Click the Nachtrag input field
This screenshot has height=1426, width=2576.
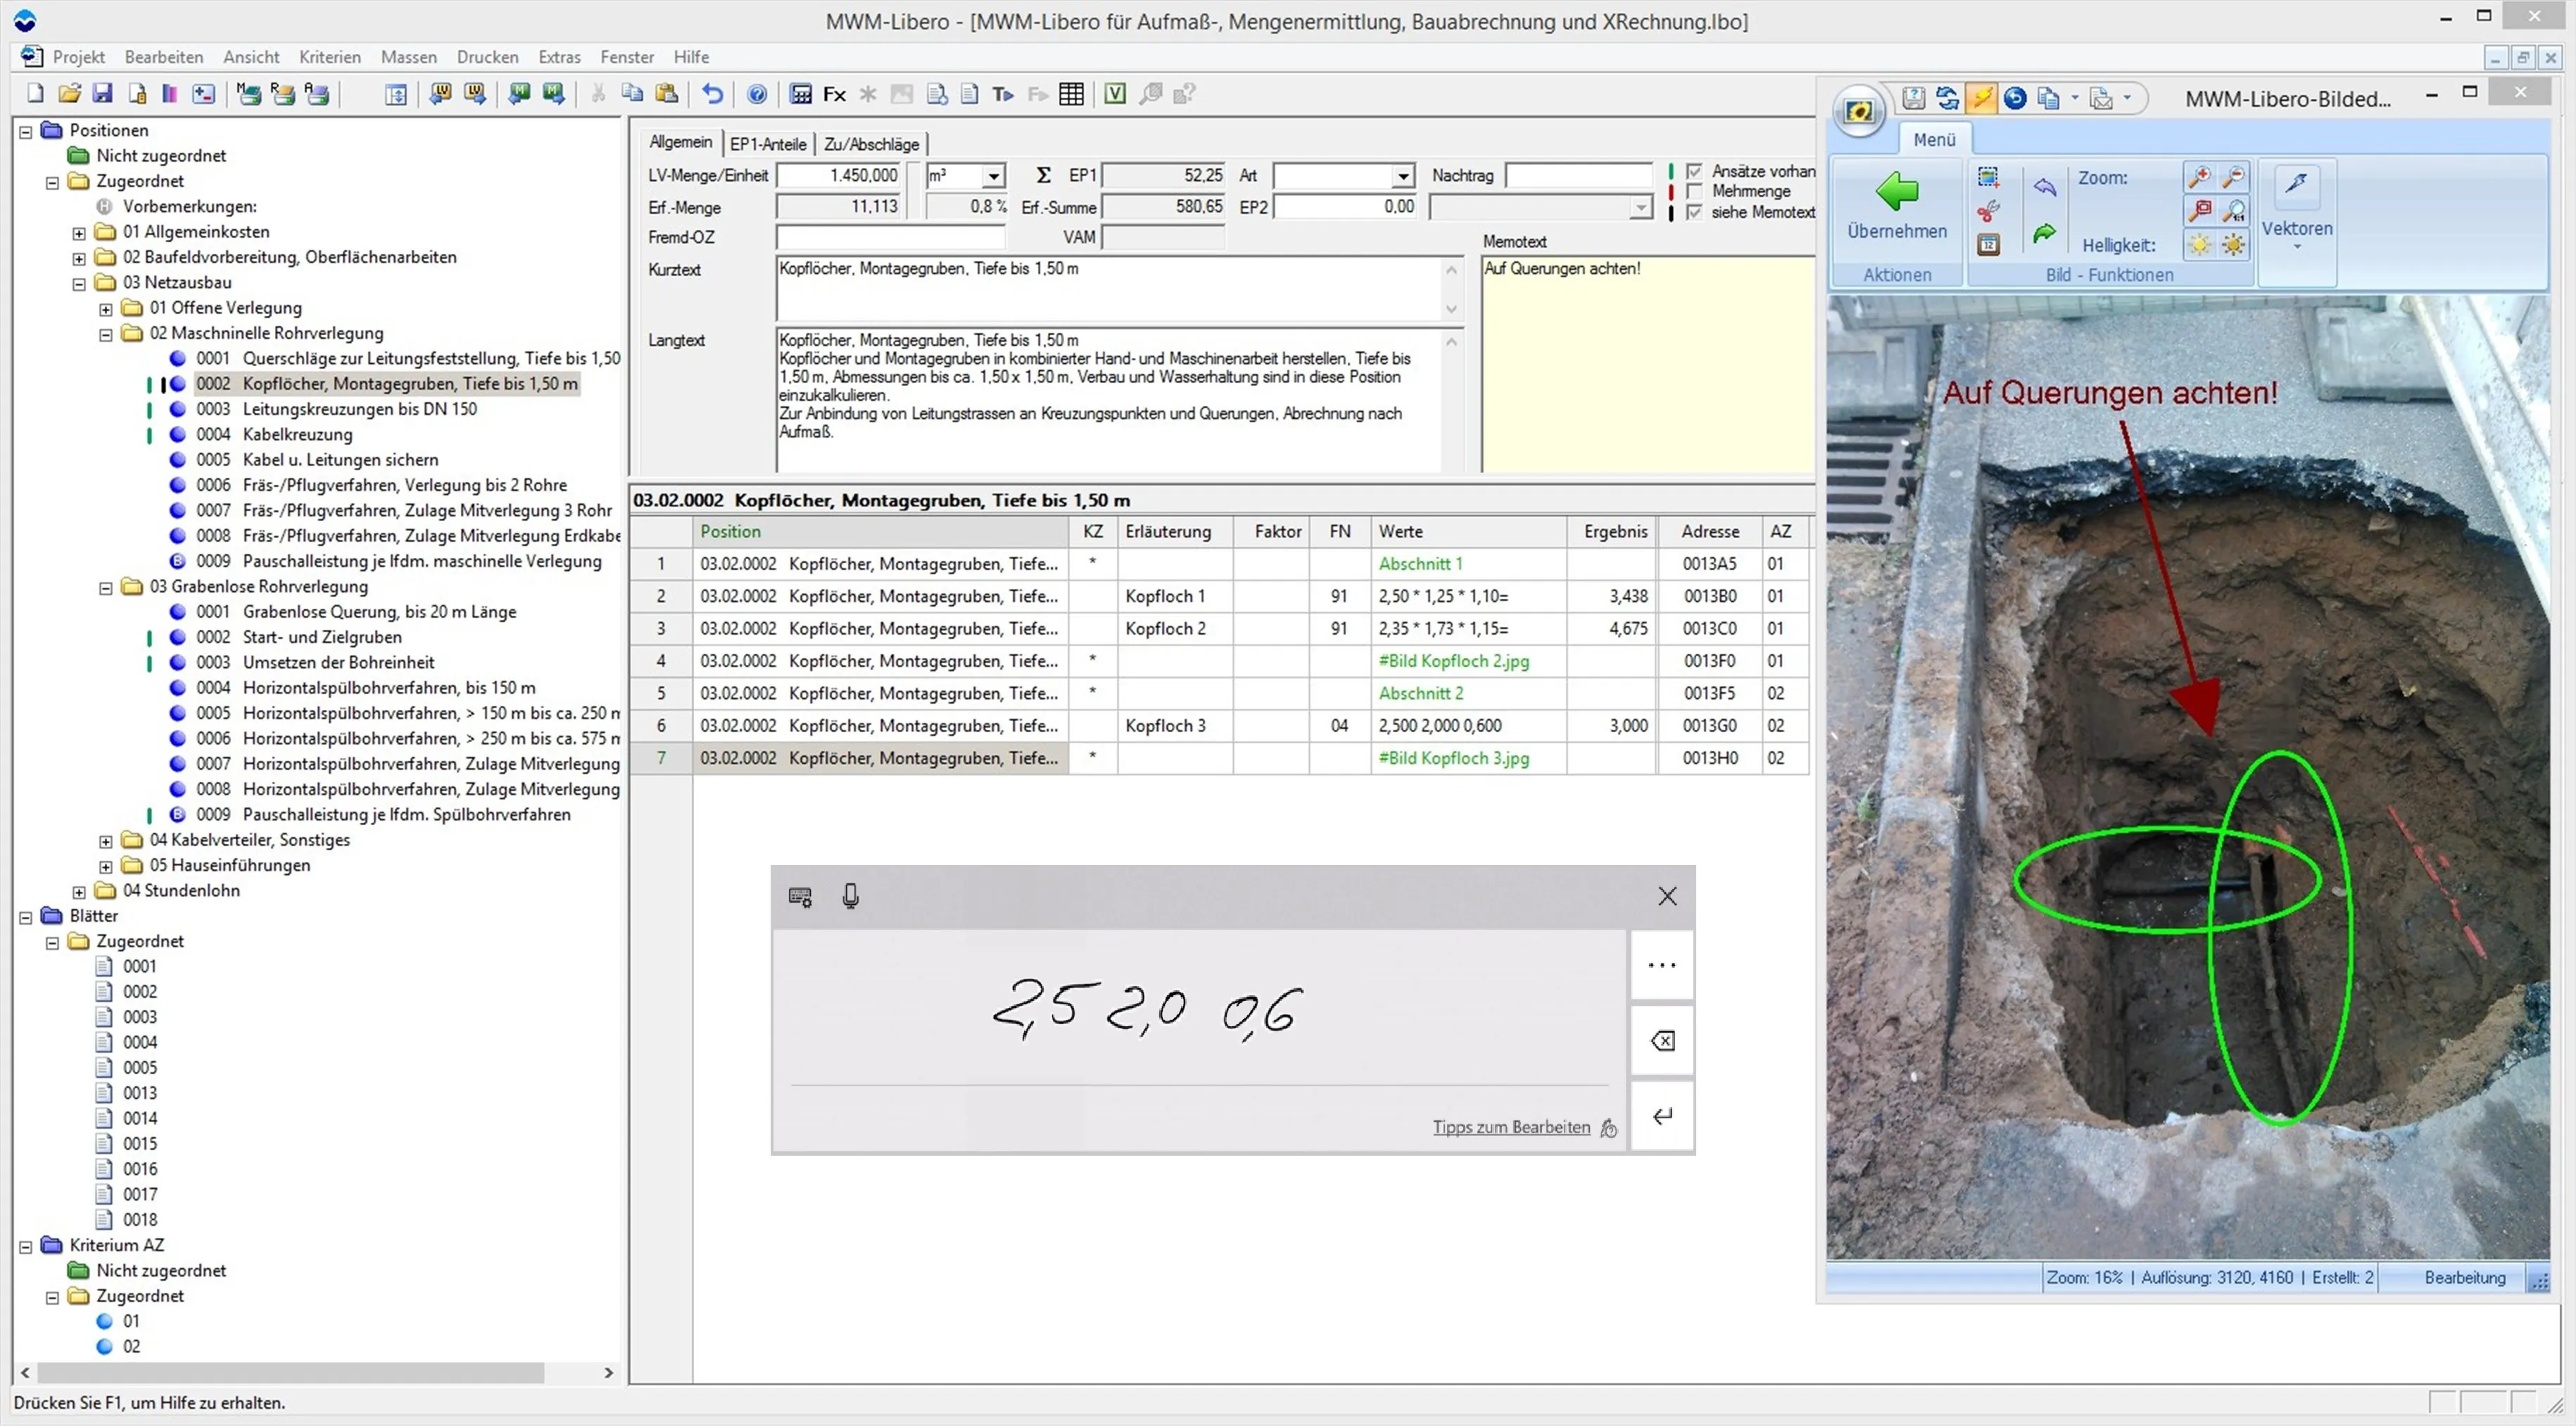1578,176
